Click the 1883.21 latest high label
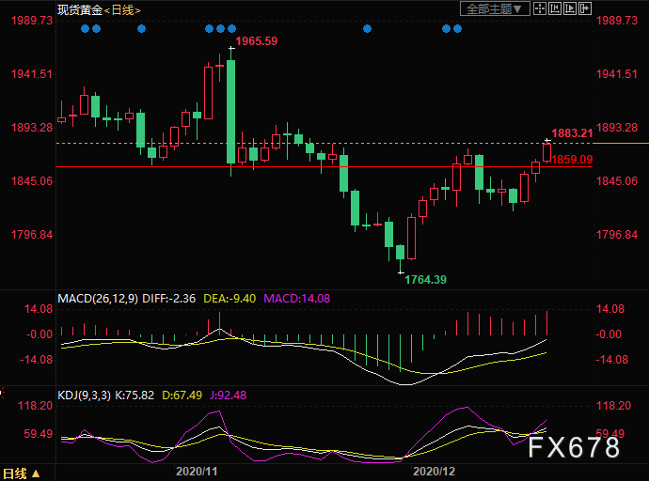 pyautogui.click(x=572, y=133)
